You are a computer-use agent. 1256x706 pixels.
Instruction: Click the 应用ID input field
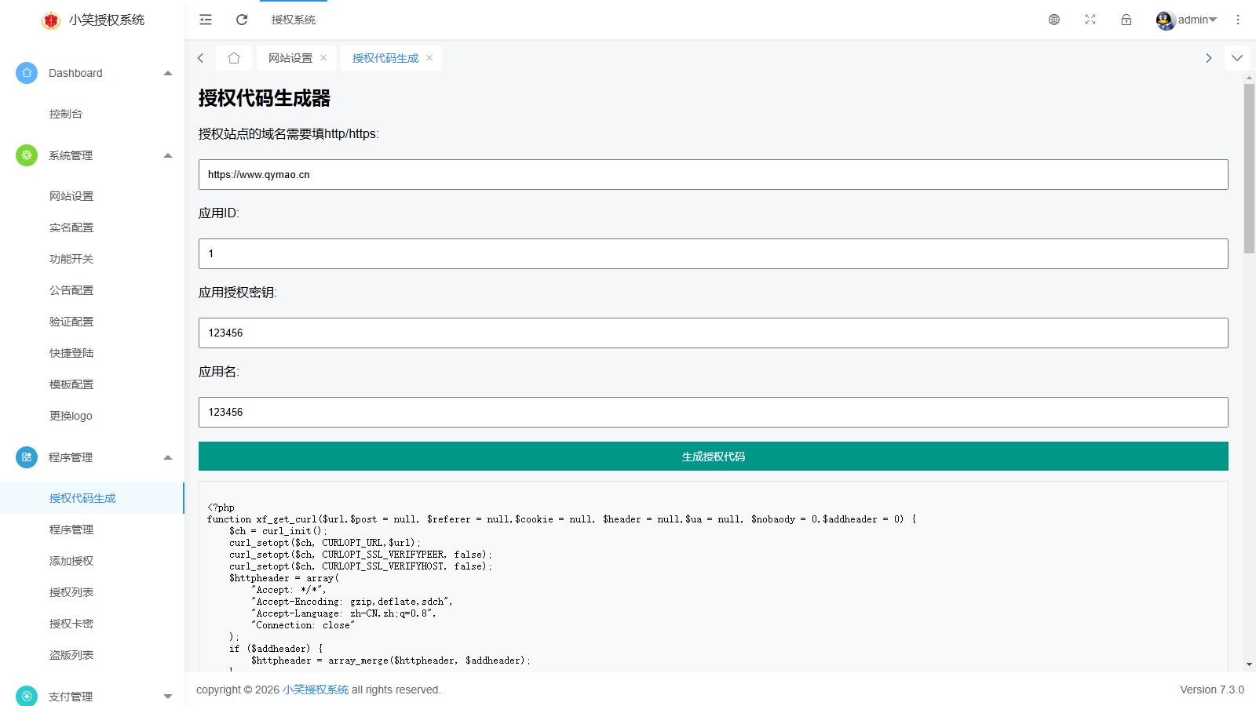tap(713, 253)
